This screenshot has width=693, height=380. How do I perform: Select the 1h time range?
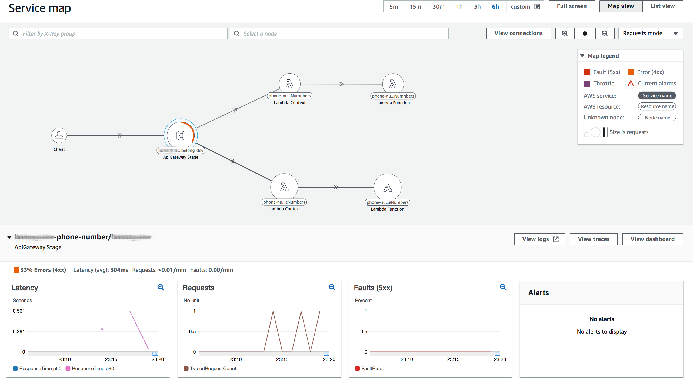click(x=459, y=6)
